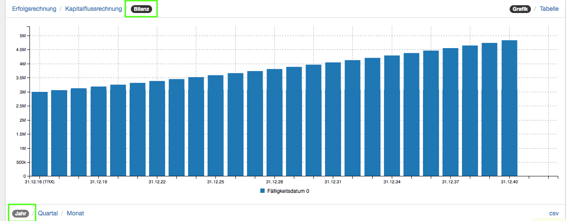Change the period to Monat
566x221 pixels.
click(75, 213)
